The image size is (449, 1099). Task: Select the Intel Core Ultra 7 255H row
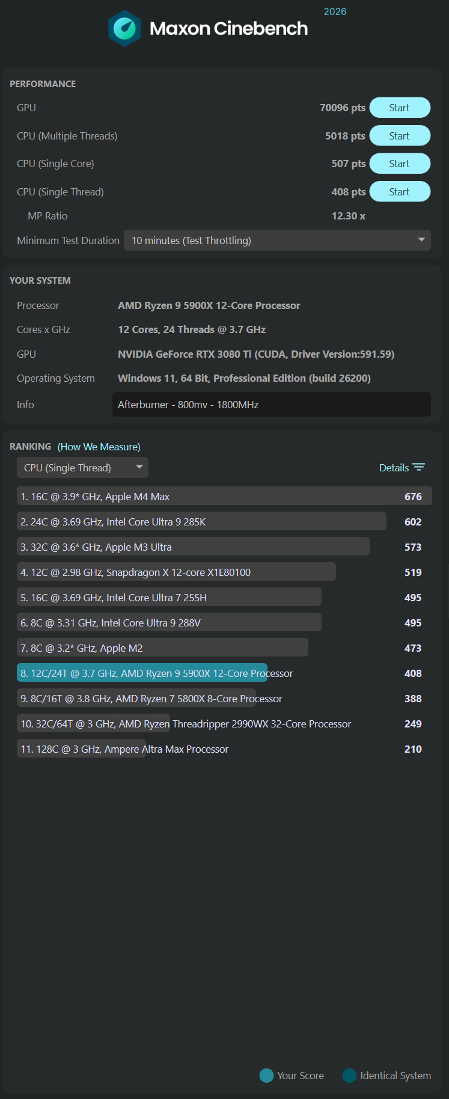pyautogui.click(x=224, y=598)
